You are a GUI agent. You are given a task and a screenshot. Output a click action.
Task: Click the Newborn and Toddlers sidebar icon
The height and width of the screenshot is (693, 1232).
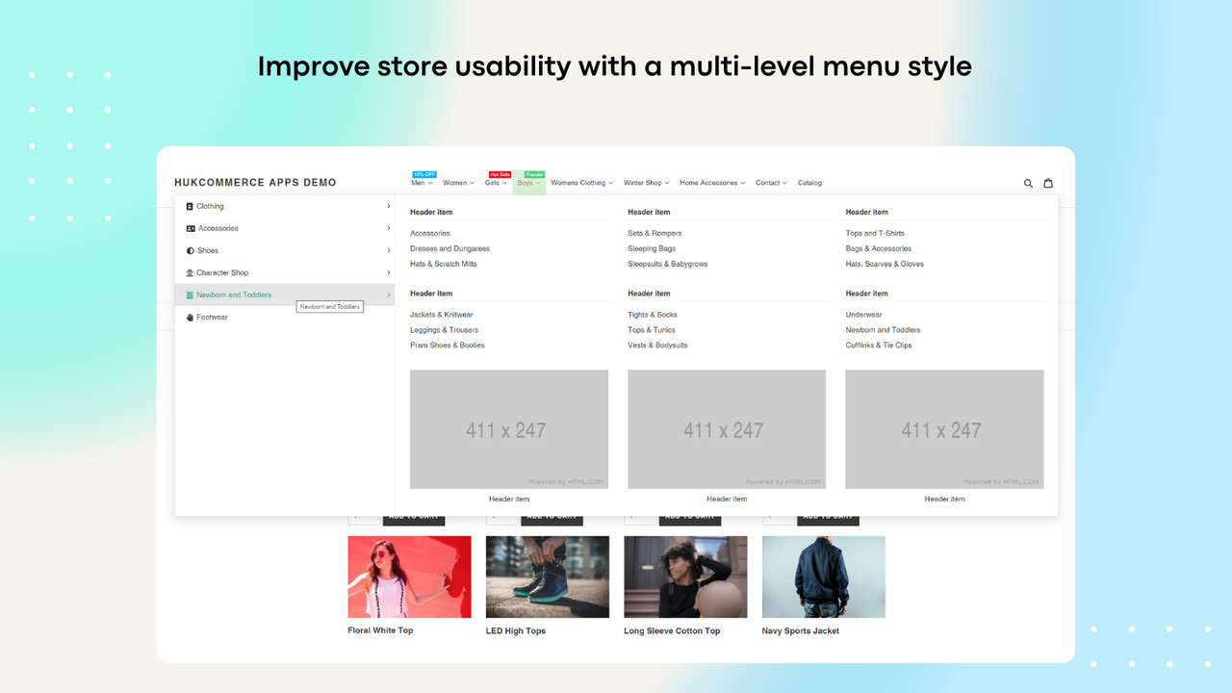pyautogui.click(x=190, y=295)
